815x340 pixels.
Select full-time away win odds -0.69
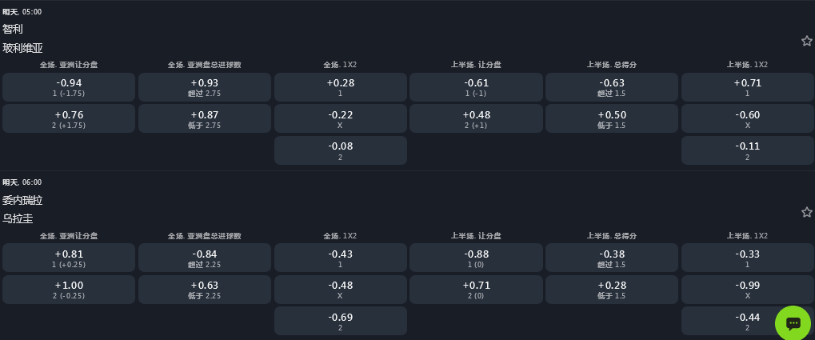pyautogui.click(x=340, y=322)
